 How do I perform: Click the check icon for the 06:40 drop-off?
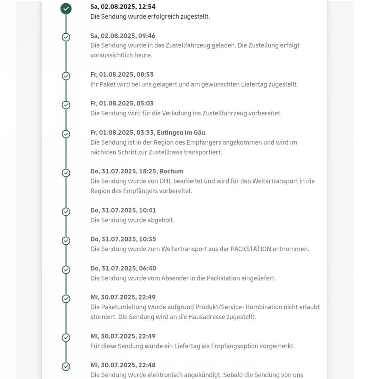click(x=66, y=270)
